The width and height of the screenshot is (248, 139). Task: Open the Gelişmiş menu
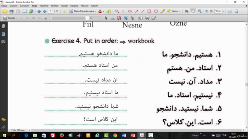coord(74,6)
